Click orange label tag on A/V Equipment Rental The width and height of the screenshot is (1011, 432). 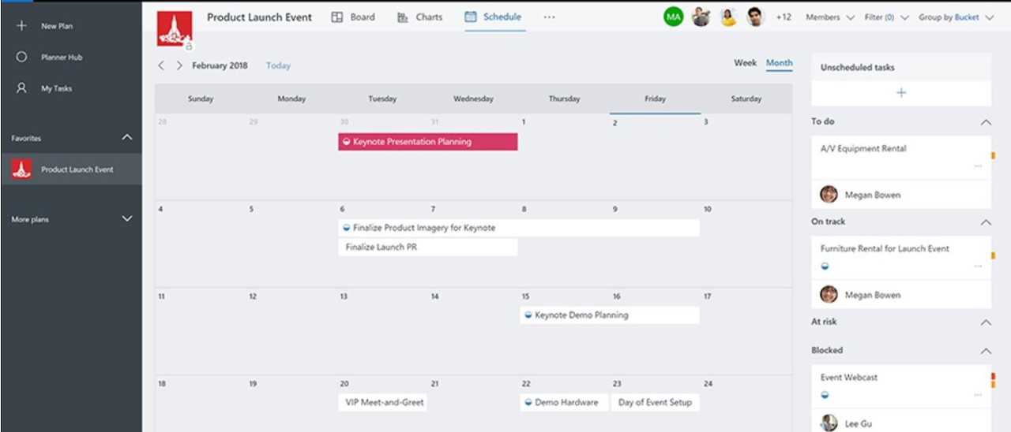(x=993, y=155)
